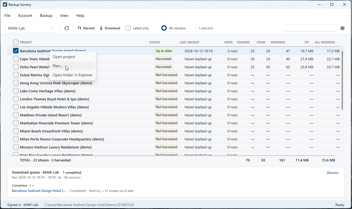Sort by the LAST BACKUP column header
Viewport: 352px width, 209px height.
pos(190,42)
